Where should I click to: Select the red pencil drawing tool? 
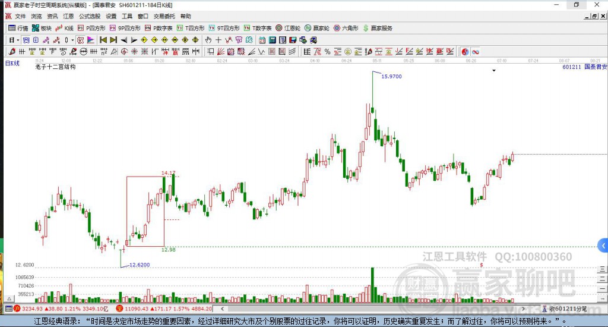point(12,52)
